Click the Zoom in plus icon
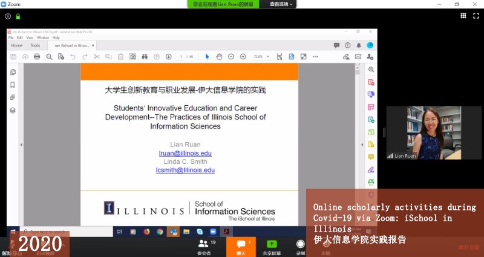This screenshot has width=484, height=257. [x=243, y=57]
